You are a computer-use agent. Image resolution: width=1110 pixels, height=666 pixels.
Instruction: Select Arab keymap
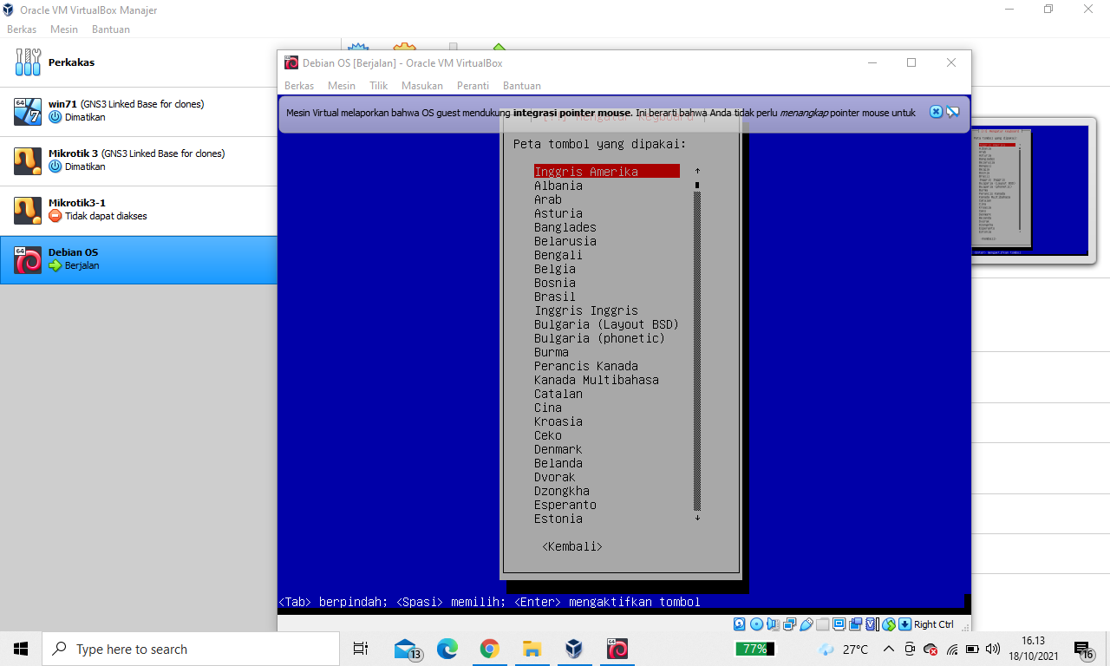548,199
